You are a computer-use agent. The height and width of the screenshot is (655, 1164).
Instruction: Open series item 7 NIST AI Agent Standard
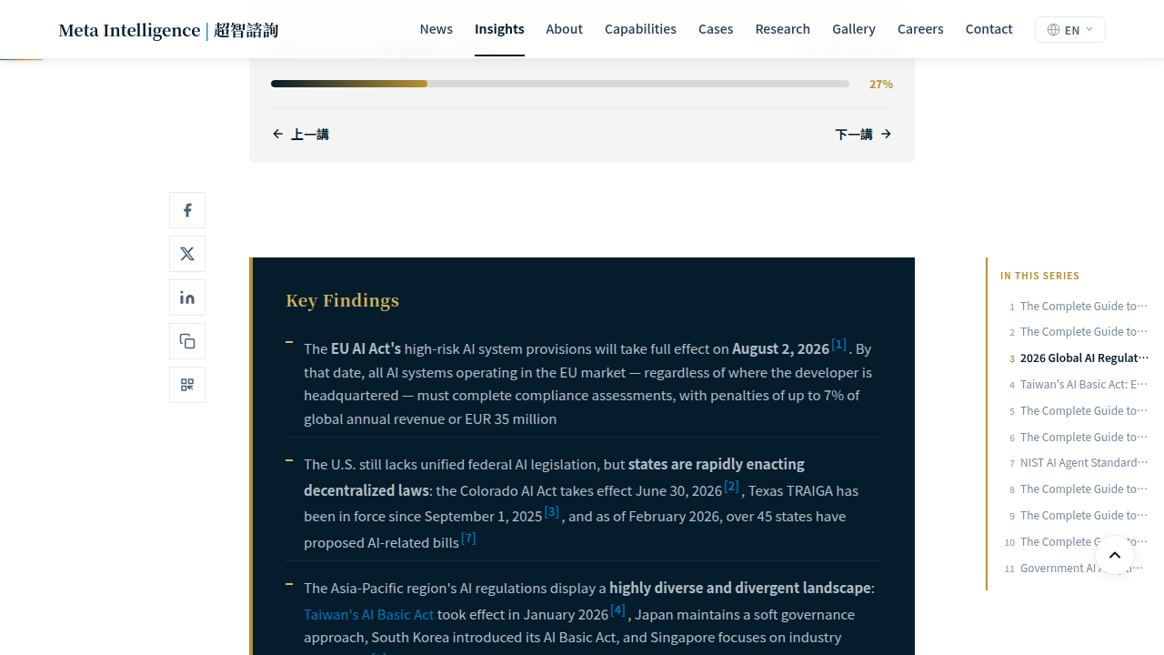(x=1077, y=463)
